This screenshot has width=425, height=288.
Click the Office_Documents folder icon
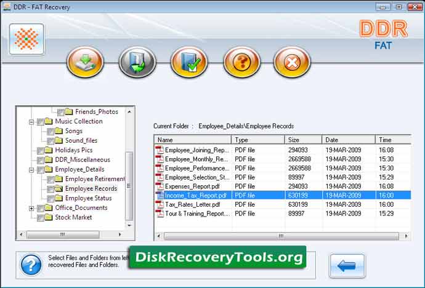click(x=49, y=207)
